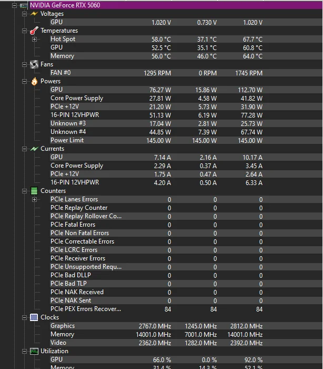Image resolution: width=323 pixels, height=369 pixels.
Task: Select the Temperatures category label
Action: point(59,31)
